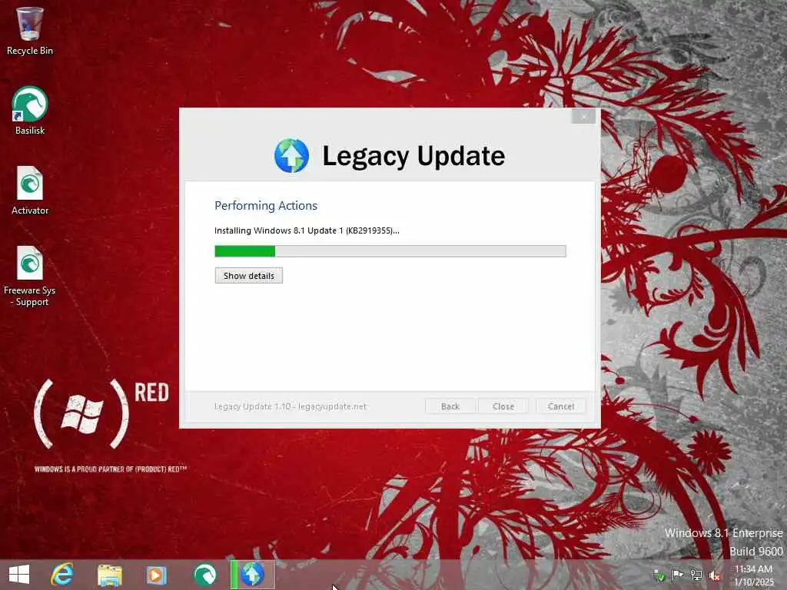Viewport: 787px width, 590px height.
Task: Click the 'Legacy Update' title text
Action: tap(413, 156)
